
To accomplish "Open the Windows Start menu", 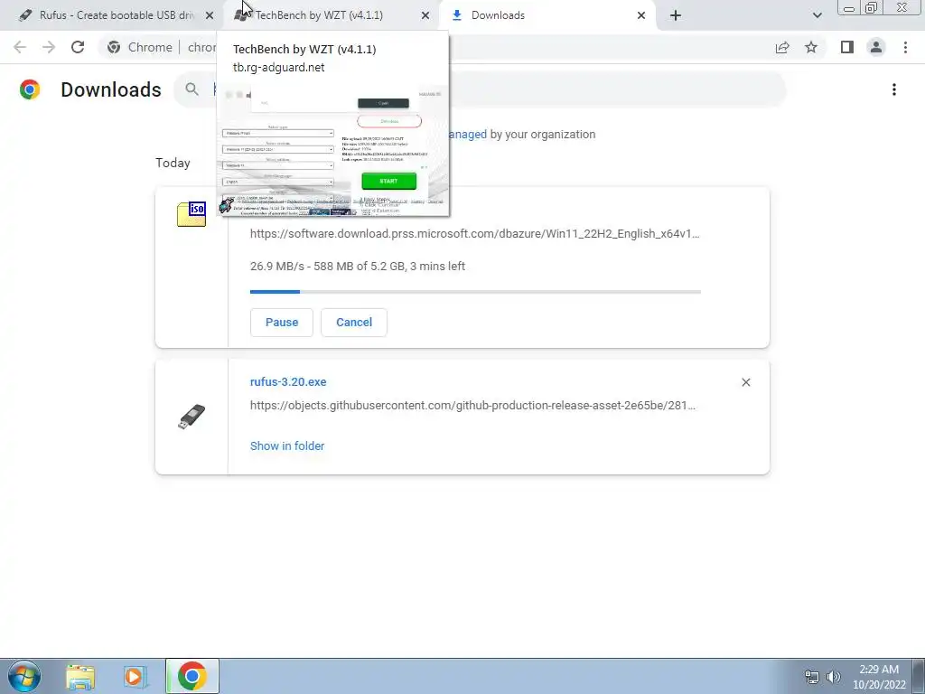I will 24,676.
